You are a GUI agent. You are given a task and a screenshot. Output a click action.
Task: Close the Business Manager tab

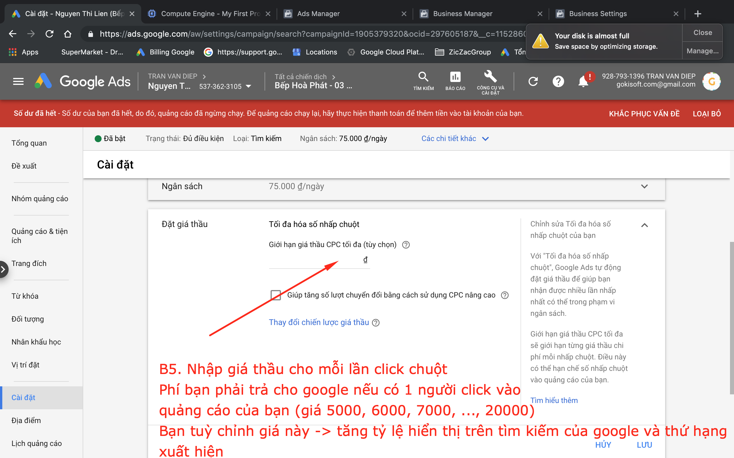540,14
